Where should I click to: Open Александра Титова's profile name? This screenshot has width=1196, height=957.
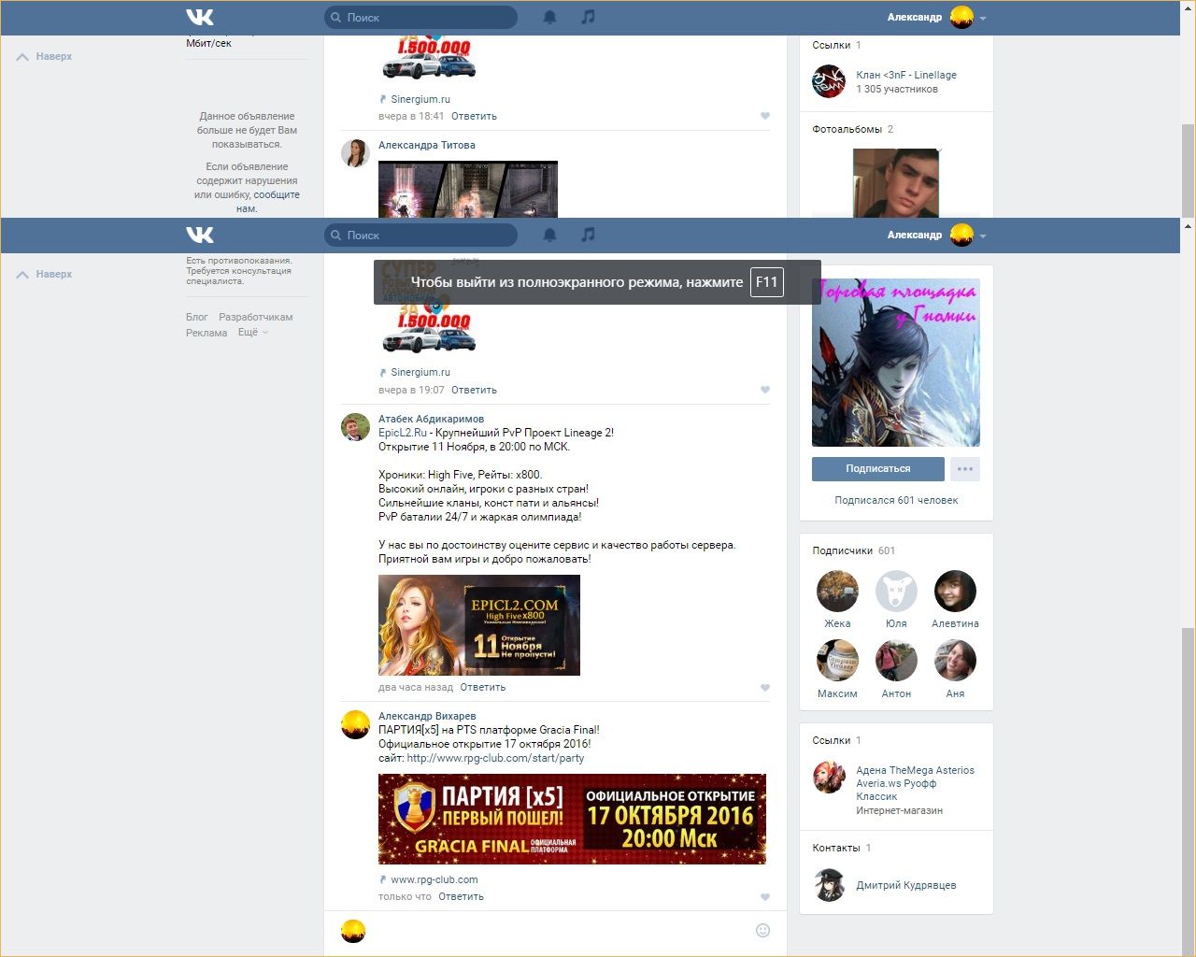pos(427,145)
